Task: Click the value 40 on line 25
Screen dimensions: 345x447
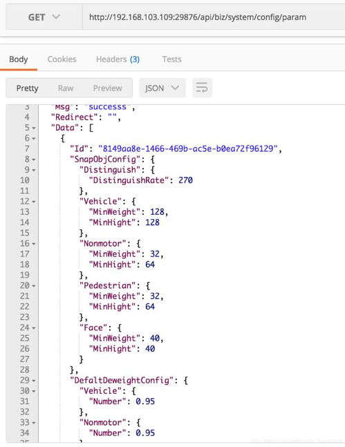Action: (x=155, y=338)
